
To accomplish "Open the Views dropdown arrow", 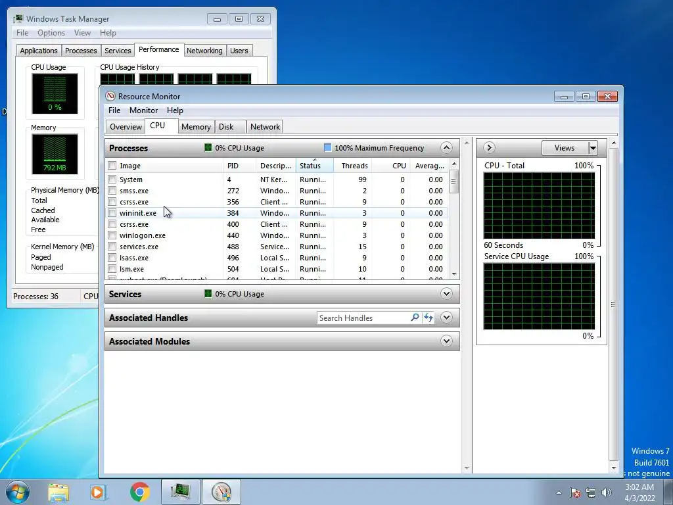I will (593, 148).
